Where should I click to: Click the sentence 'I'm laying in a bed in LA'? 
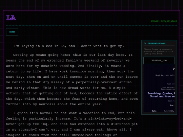68,46
